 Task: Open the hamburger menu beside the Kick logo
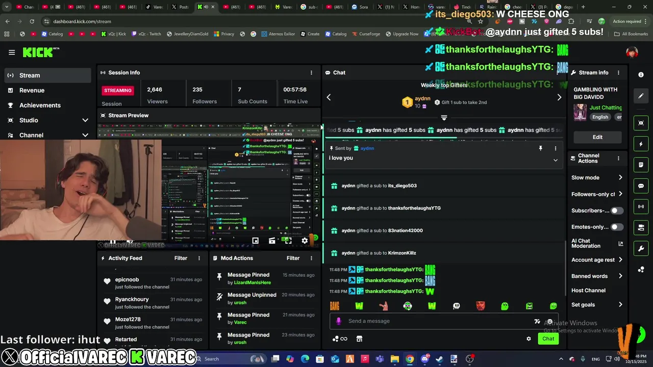pos(12,52)
